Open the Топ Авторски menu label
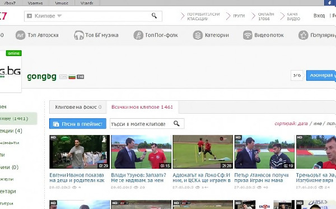This screenshot has height=209, width=336. coord(43,35)
